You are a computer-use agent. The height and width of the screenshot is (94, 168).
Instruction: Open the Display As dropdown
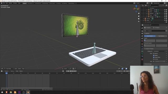159,51
